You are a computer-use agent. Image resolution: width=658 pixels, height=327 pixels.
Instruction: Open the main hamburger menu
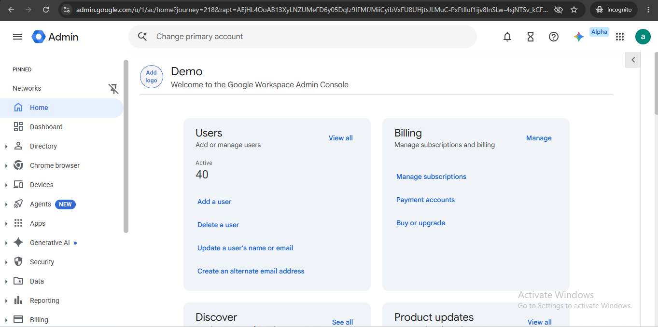click(x=17, y=37)
